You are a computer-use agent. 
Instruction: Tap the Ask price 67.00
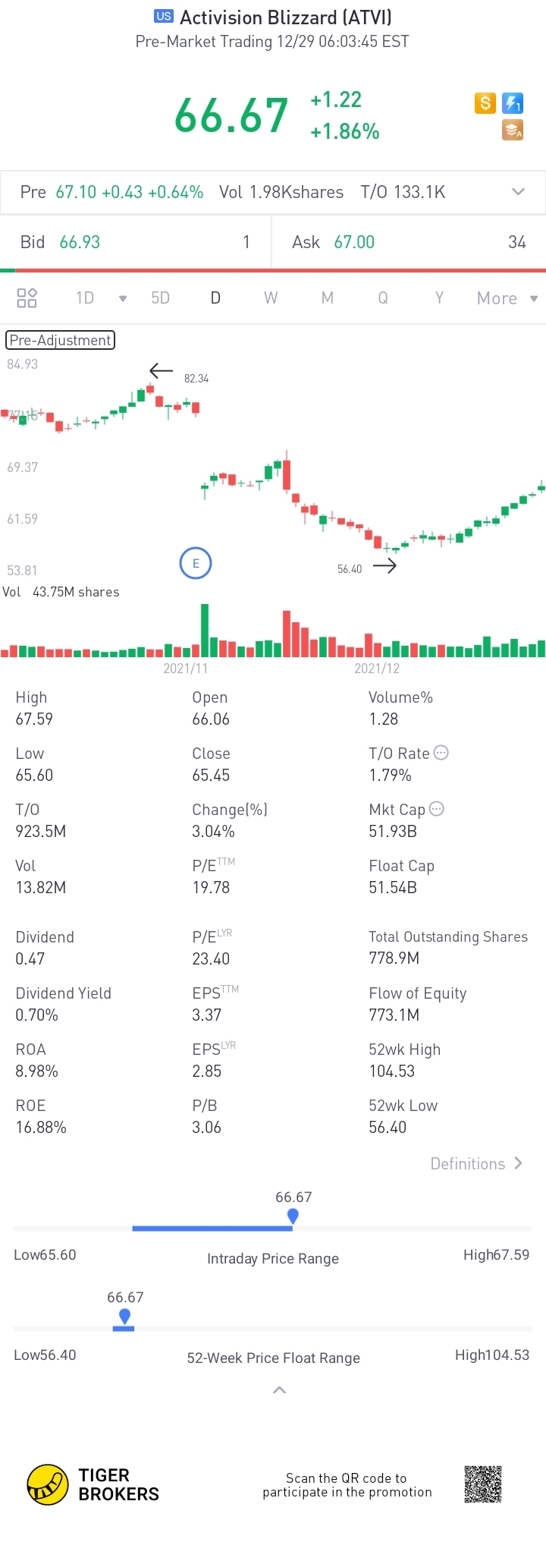[354, 242]
